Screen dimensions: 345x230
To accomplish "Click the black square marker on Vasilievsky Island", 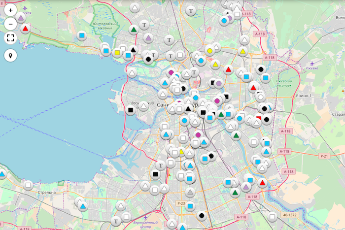I will (131, 110).
